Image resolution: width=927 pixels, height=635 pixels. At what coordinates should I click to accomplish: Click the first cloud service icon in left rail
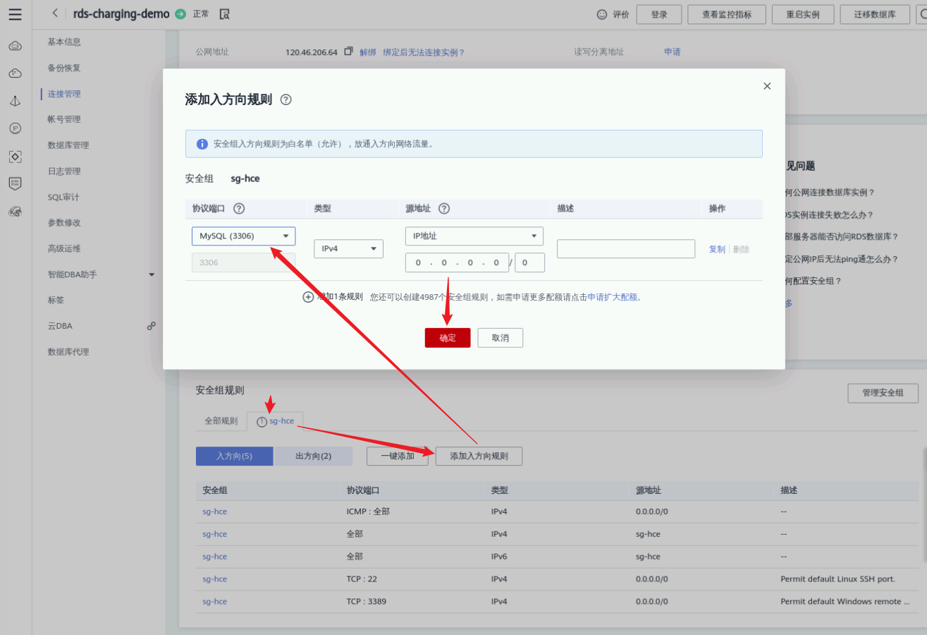15,46
